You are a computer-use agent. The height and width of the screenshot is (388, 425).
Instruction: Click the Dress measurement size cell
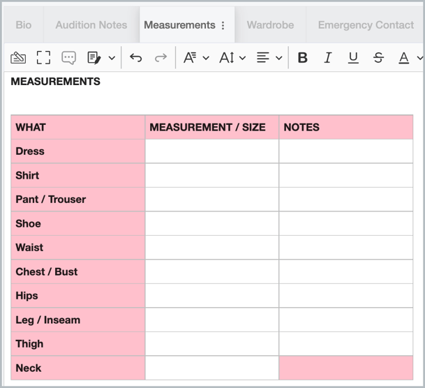(211, 151)
